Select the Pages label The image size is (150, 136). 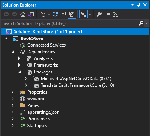[x=33, y=105]
